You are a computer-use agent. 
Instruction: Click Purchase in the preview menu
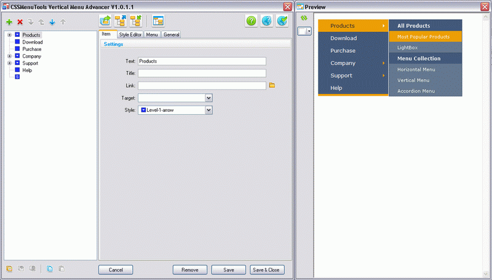[x=353, y=51]
